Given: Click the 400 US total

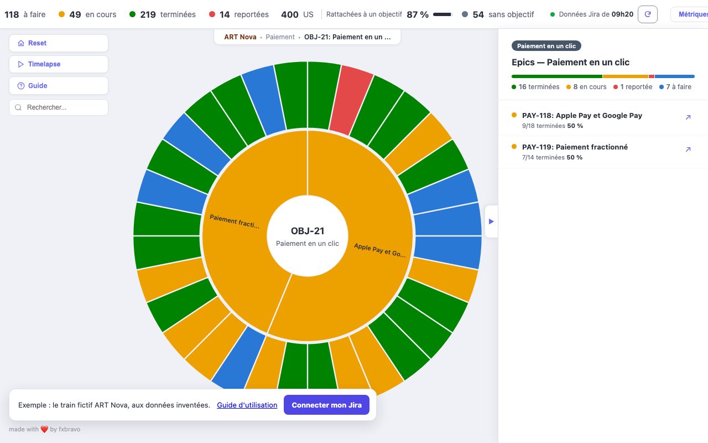Looking at the screenshot, I should (x=298, y=14).
